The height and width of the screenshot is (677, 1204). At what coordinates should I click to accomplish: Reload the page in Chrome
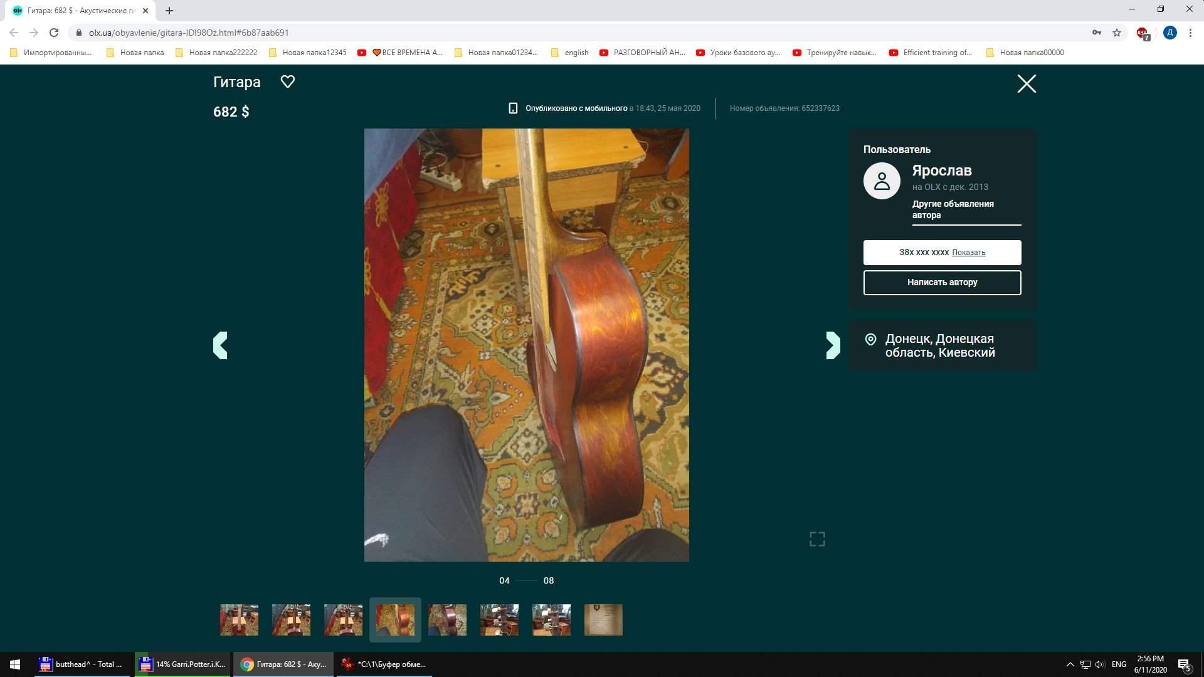[x=54, y=33]
